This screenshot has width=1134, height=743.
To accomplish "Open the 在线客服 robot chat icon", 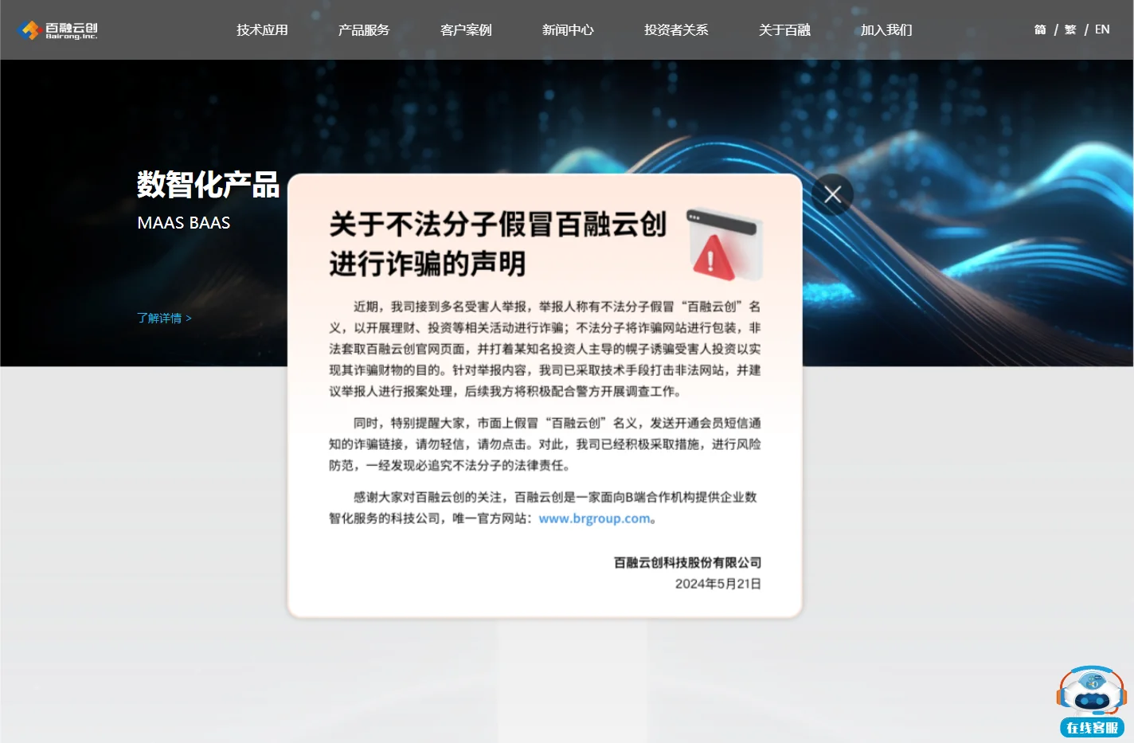I will click(1091, 691).
